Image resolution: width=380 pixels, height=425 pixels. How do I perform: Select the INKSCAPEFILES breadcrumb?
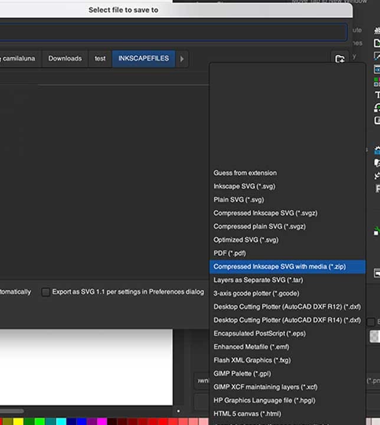point(143,58)
